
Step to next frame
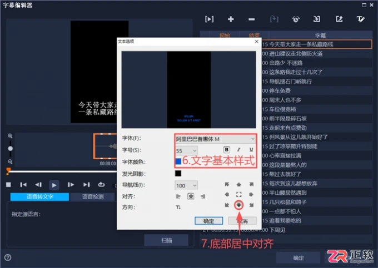71,185
